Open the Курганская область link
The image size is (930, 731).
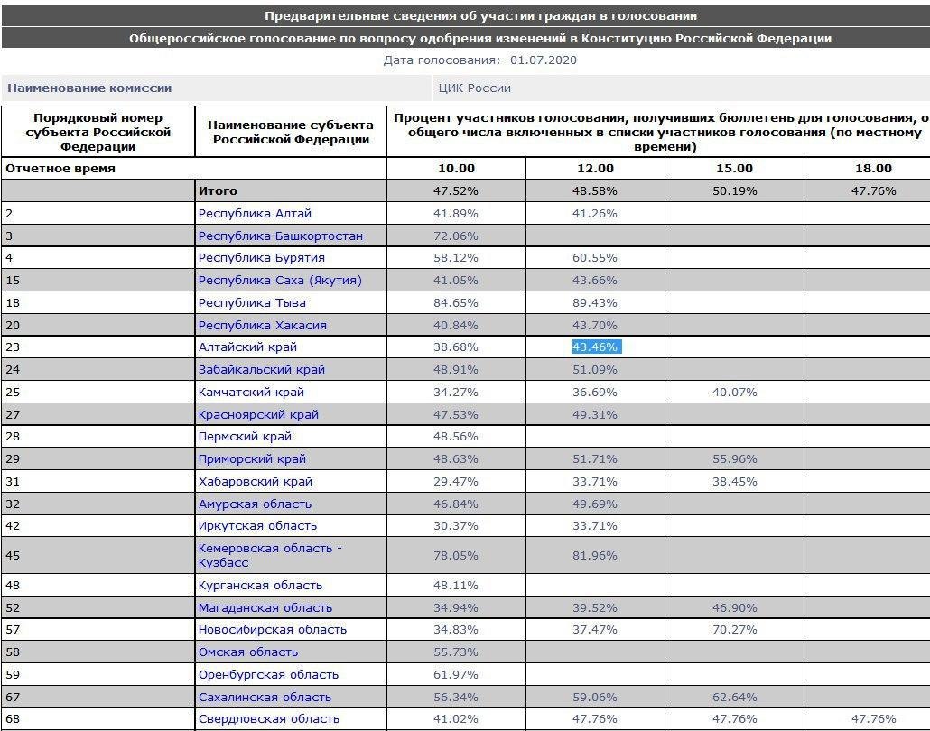pos(260,585)
